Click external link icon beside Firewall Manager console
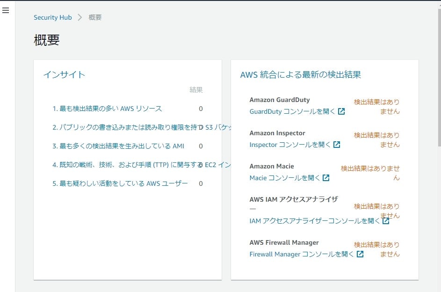The image size is (441, 292). point(360,254)
